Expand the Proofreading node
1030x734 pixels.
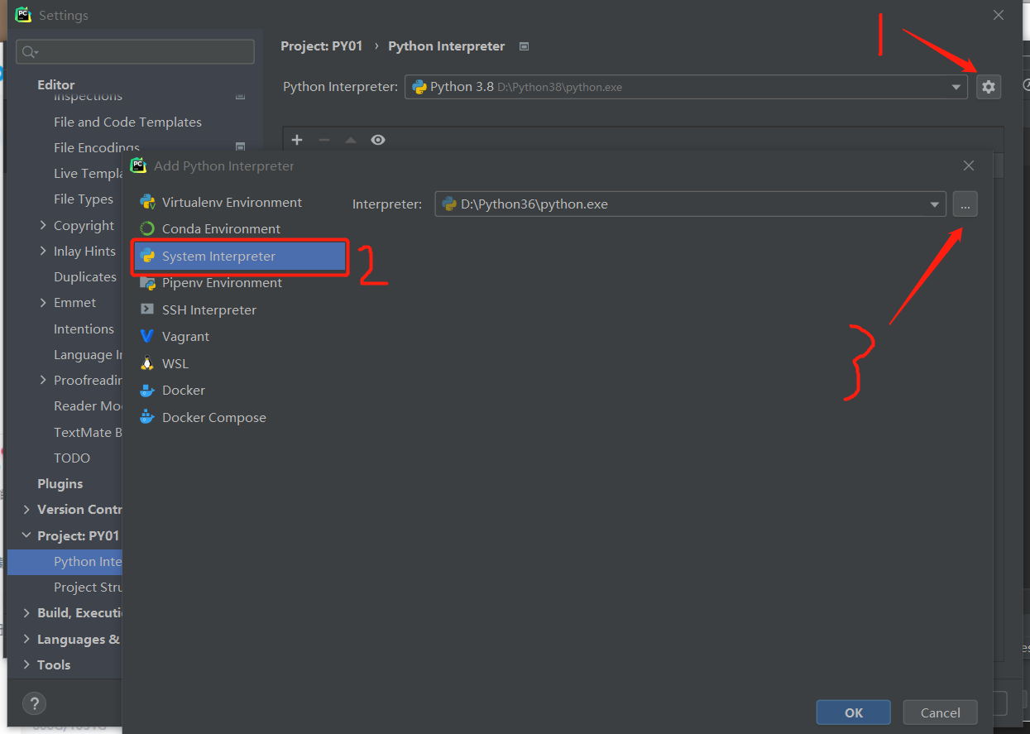click(x=43, y=380)
